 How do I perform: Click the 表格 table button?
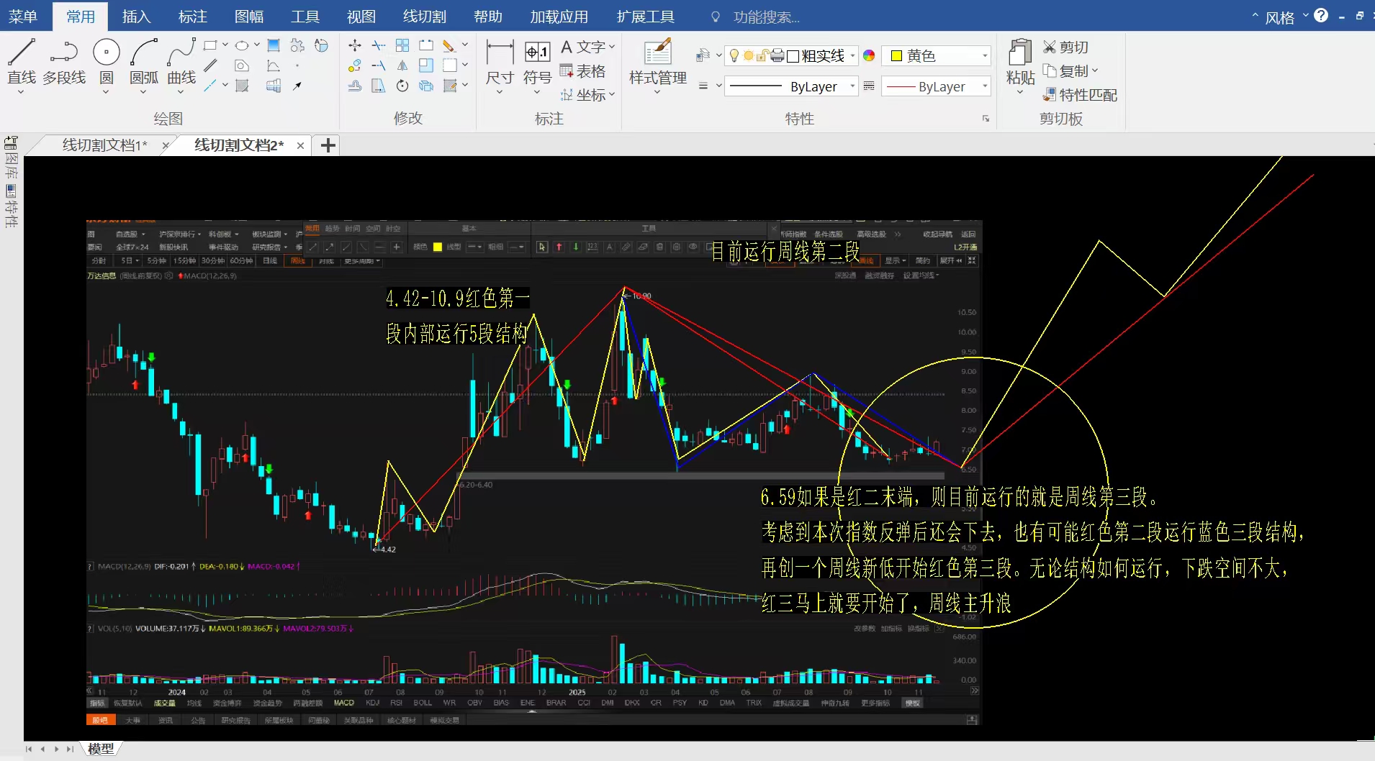pyautogui.click(x=583, y=70)
